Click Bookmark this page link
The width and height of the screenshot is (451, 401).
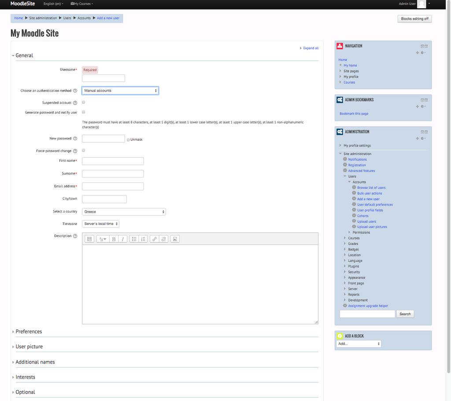tap(354, 114)
